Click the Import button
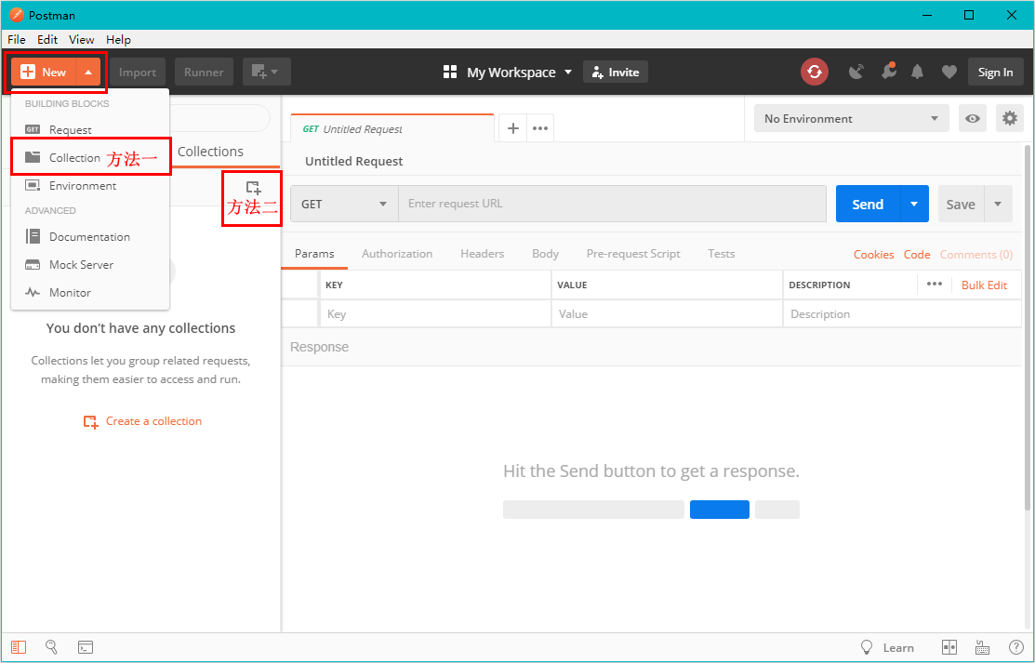1035x663 pixels. (138, 72)
